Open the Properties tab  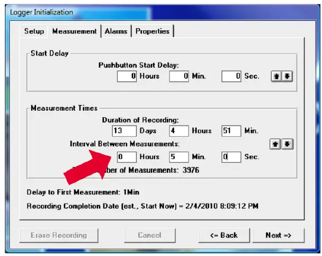pyautogui.click(x=153, y=31)
